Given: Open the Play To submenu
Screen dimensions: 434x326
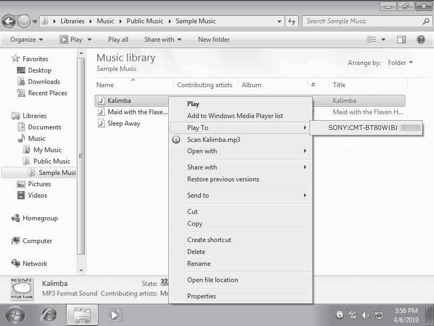Looking at the screenshot, I should click(241, 128).
